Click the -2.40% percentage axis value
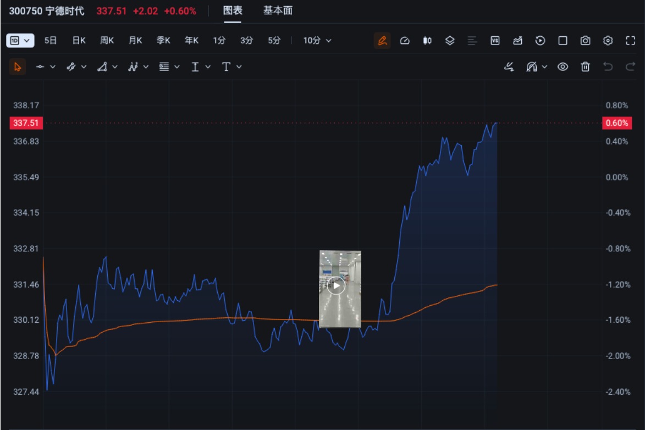 [x=618, y=392]
